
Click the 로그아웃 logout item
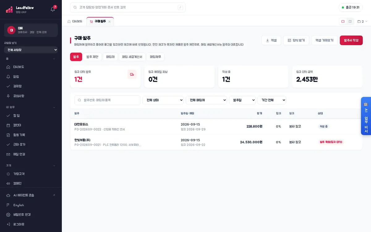coord(31,224)
